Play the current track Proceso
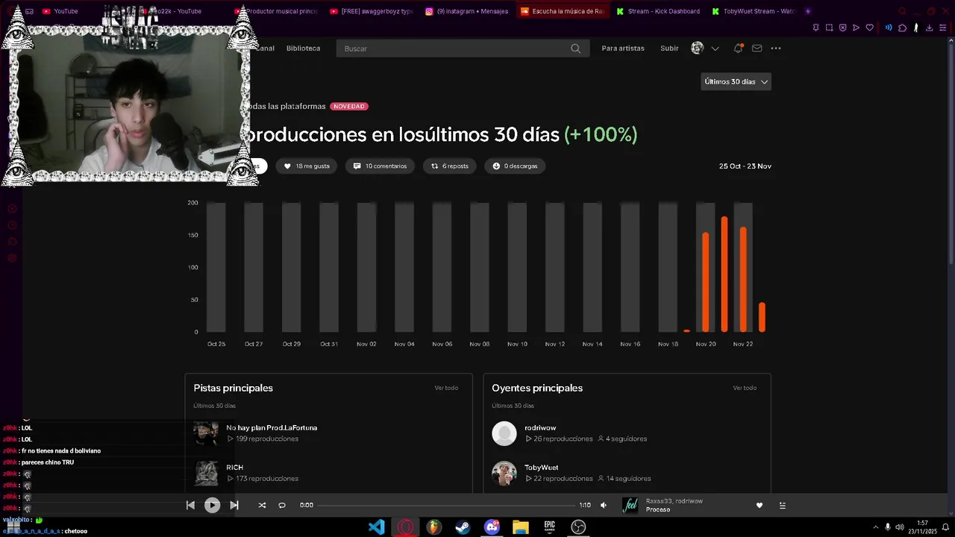Viewport: 955px width, 537px height. pos(212,505)
